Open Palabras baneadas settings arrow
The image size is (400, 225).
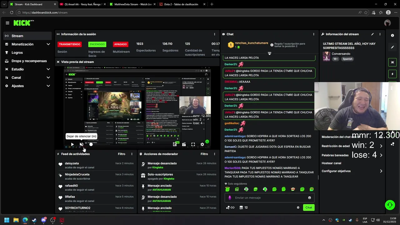pos(381,155)
